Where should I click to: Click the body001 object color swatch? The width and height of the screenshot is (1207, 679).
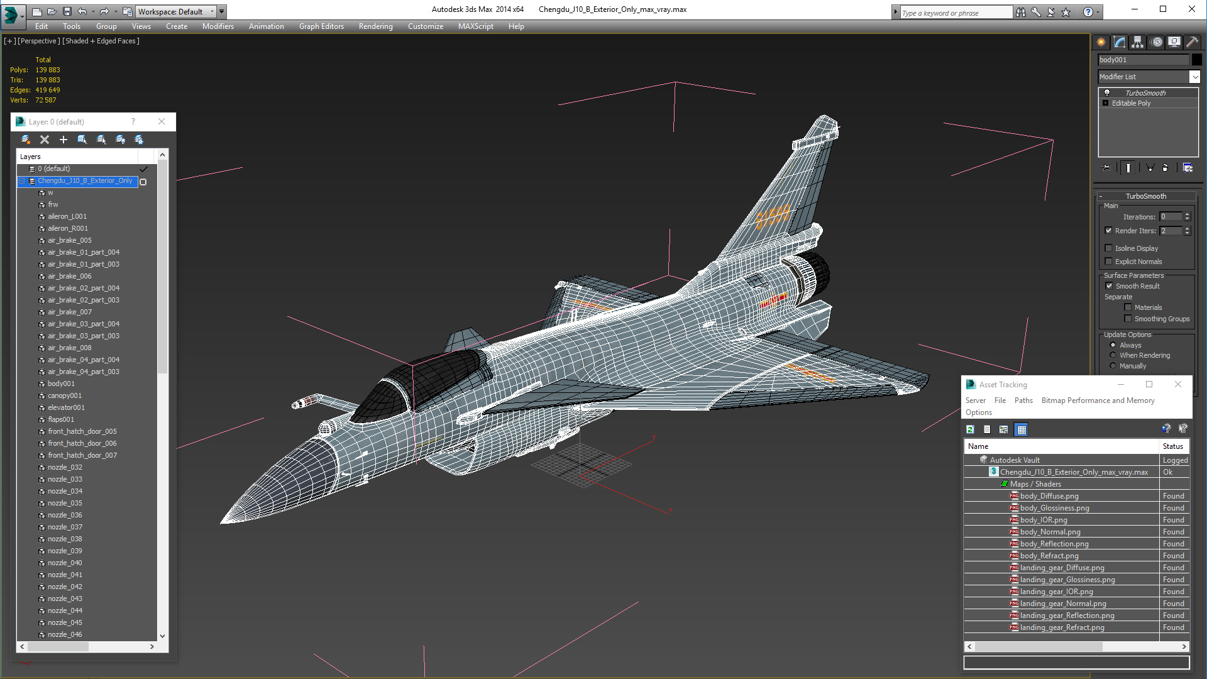[x=1196, y=60]
